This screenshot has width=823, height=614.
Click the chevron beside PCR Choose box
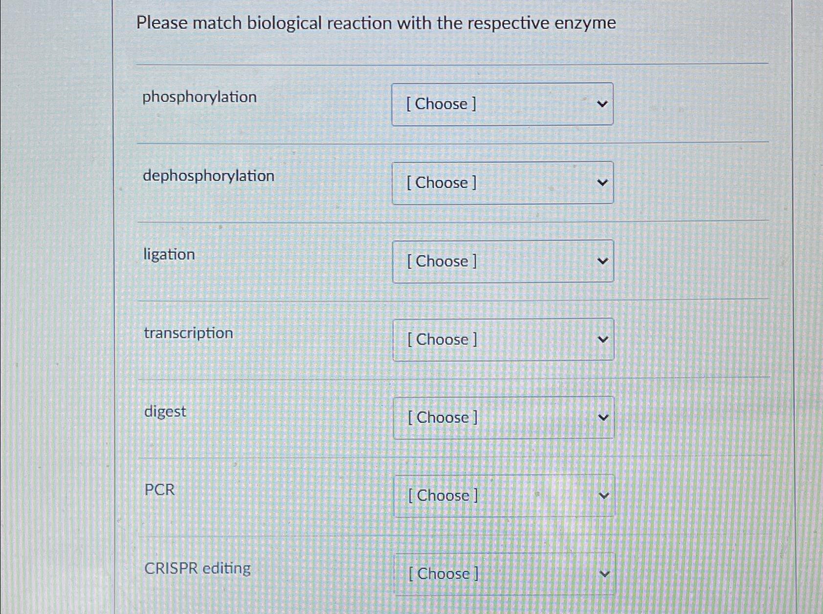[x=604, y=496]
